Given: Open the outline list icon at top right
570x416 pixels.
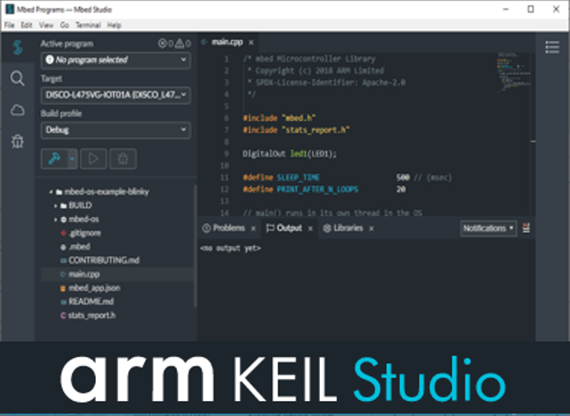Looking at the screenshot, I should point(552,47).
